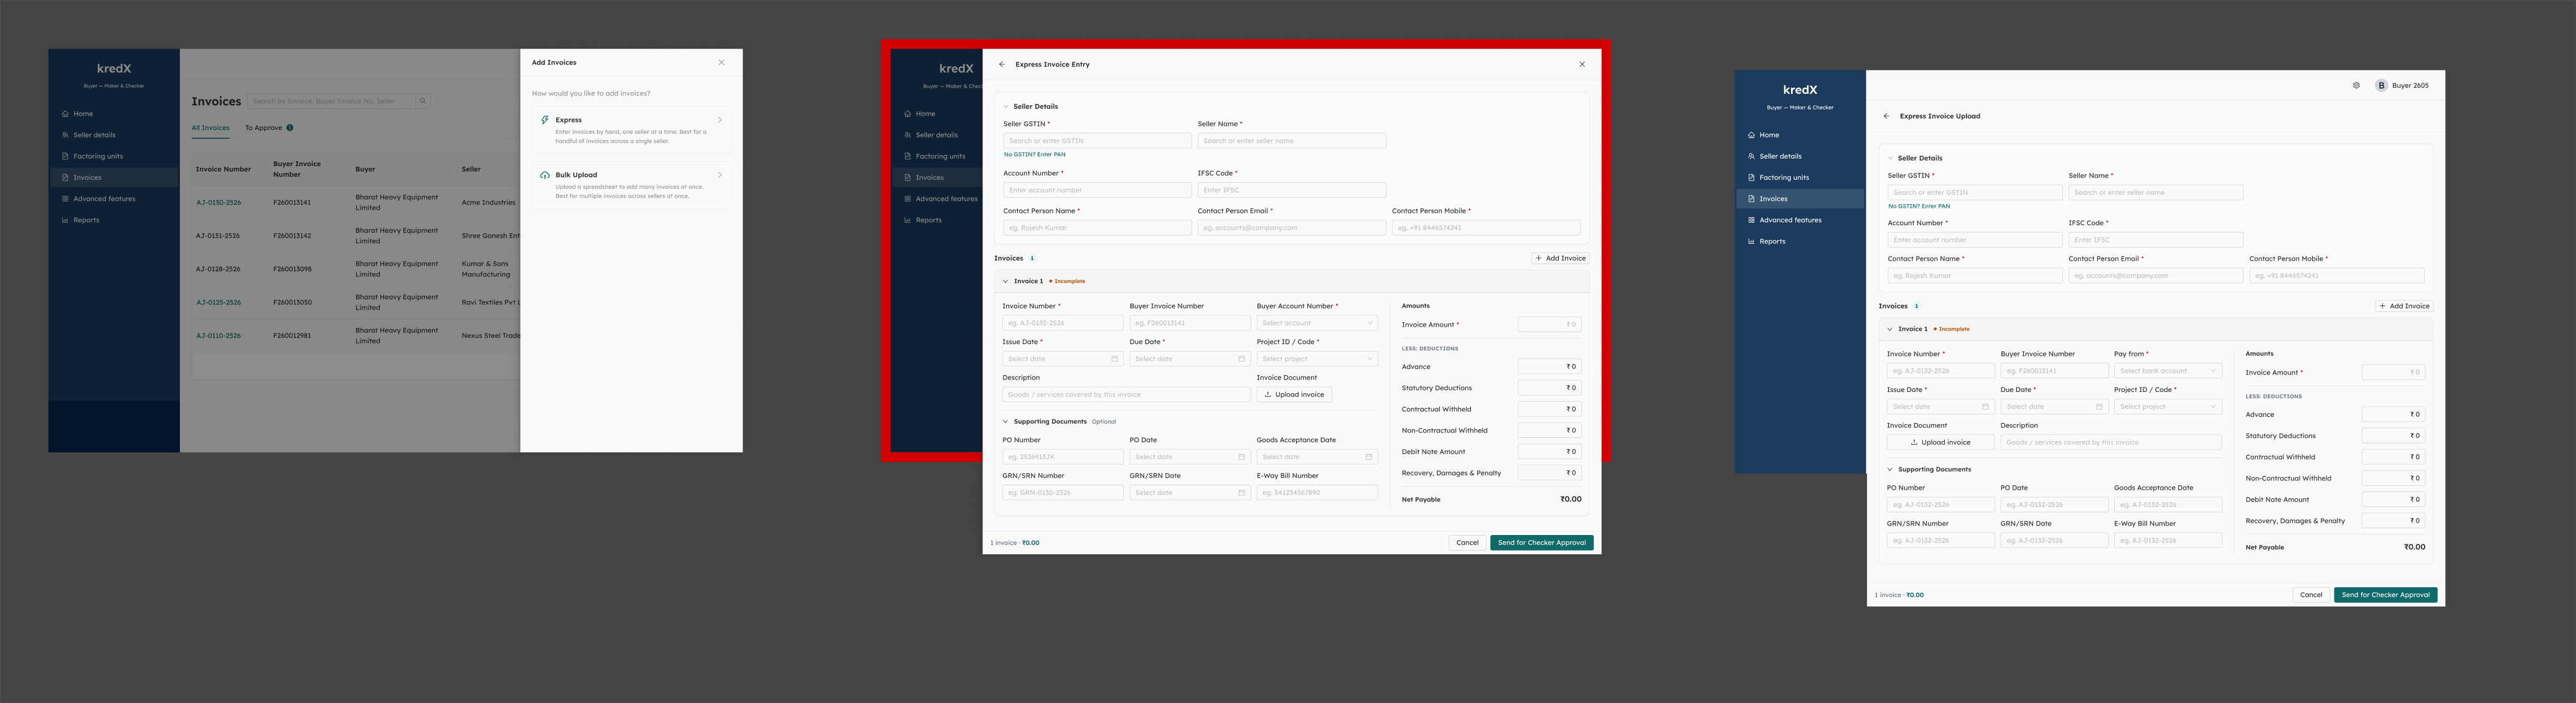The image size is (2576, 703).
Task: Focus IFSC Code field in Express Invoice Upload
Action: click(2155, 240)
